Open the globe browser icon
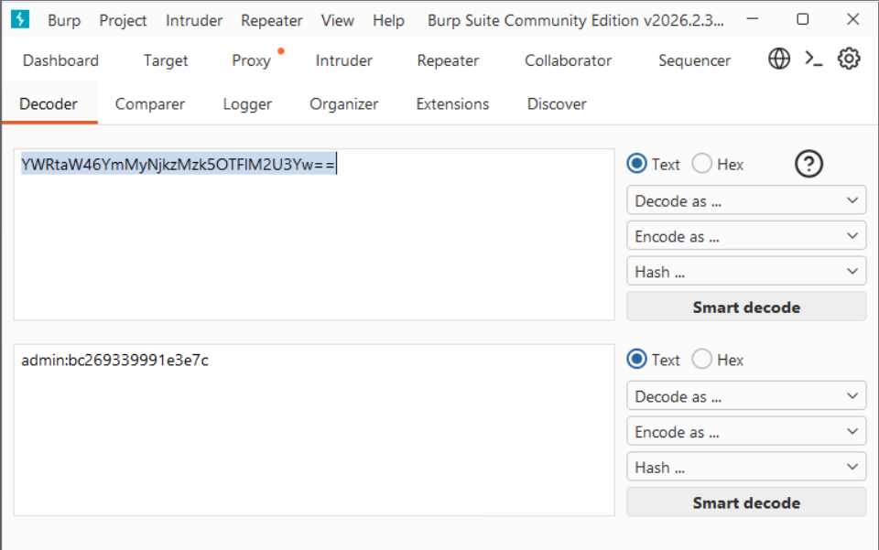Screen dimensions: 879x550 click(x=778, y=59)
